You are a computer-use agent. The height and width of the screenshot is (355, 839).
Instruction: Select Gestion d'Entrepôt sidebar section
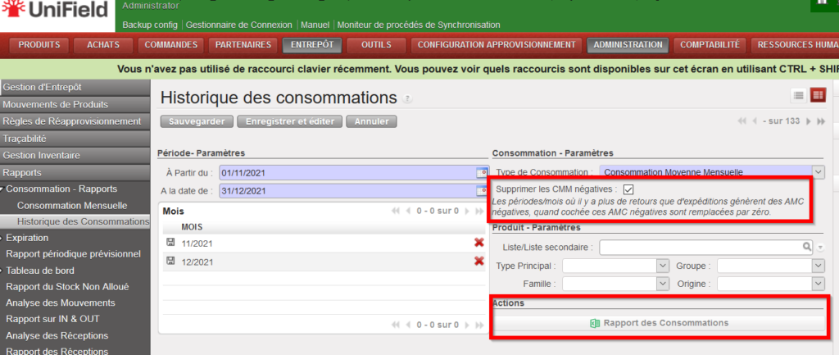click(73, 87)
